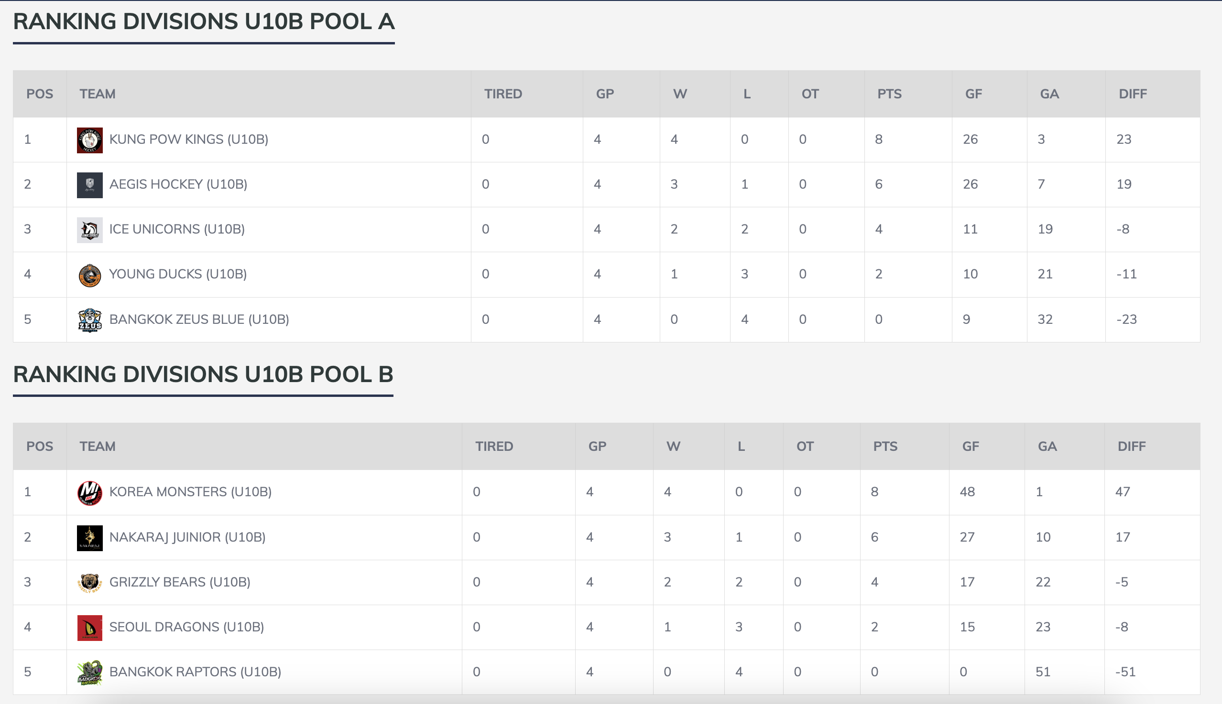
Task: Click the Bangkok Zeus Blue logo
Action: coord(89,320)
